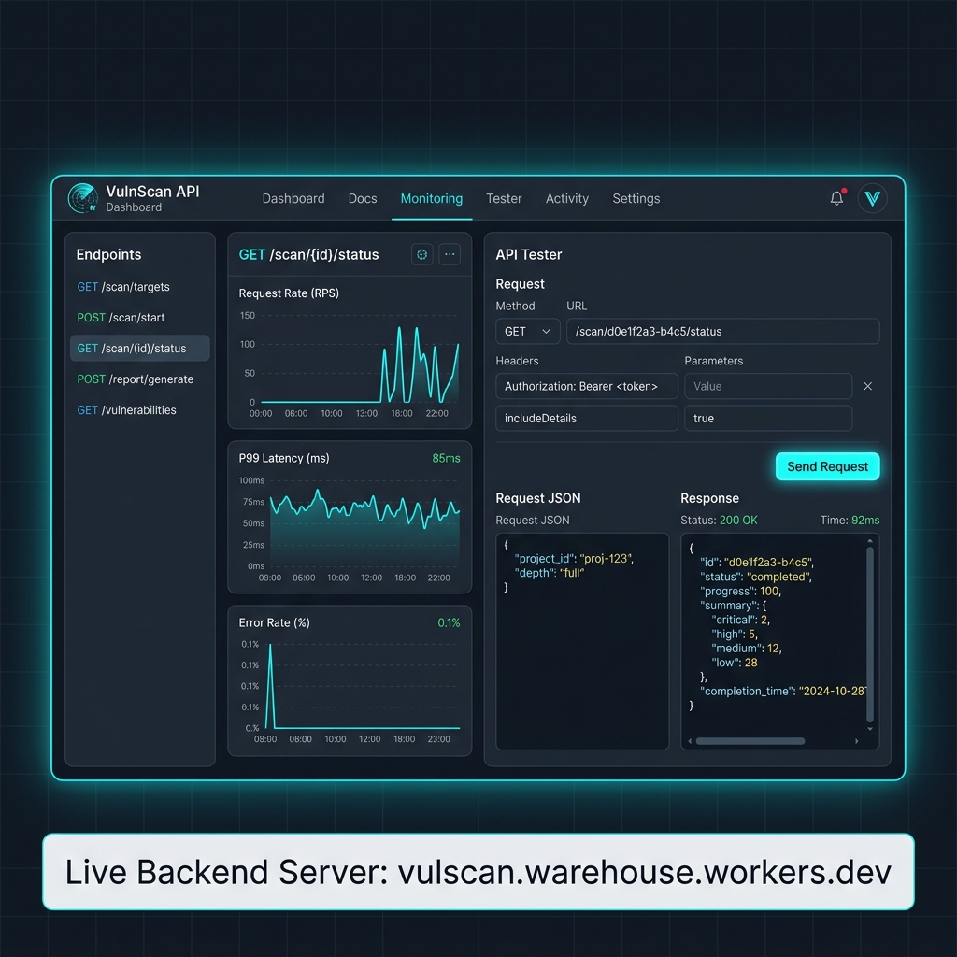
Task: Open the GET method dropdown
Action: (x=527, y=332)
